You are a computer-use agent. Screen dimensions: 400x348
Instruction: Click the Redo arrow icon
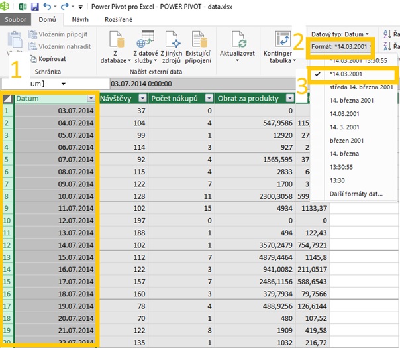(x=64, y=6)
